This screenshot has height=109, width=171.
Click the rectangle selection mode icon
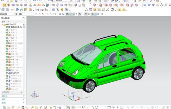(x=54, y=14)
